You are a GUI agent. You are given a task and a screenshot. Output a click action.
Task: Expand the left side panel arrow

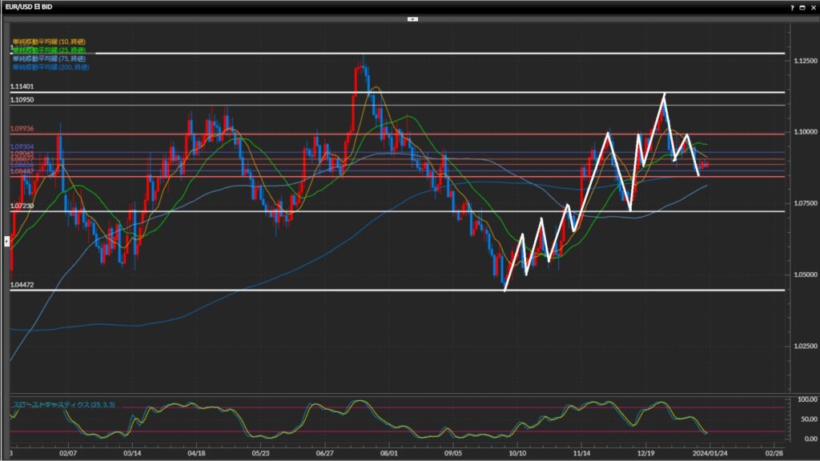[7, 239]
